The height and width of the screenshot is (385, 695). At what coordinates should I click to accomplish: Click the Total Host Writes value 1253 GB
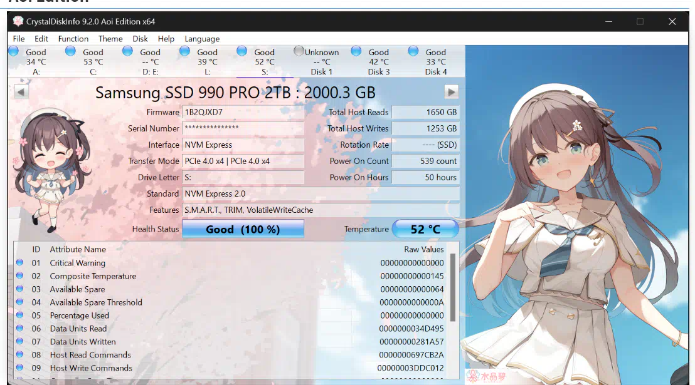pyautogui.click(x=425, y=128)
